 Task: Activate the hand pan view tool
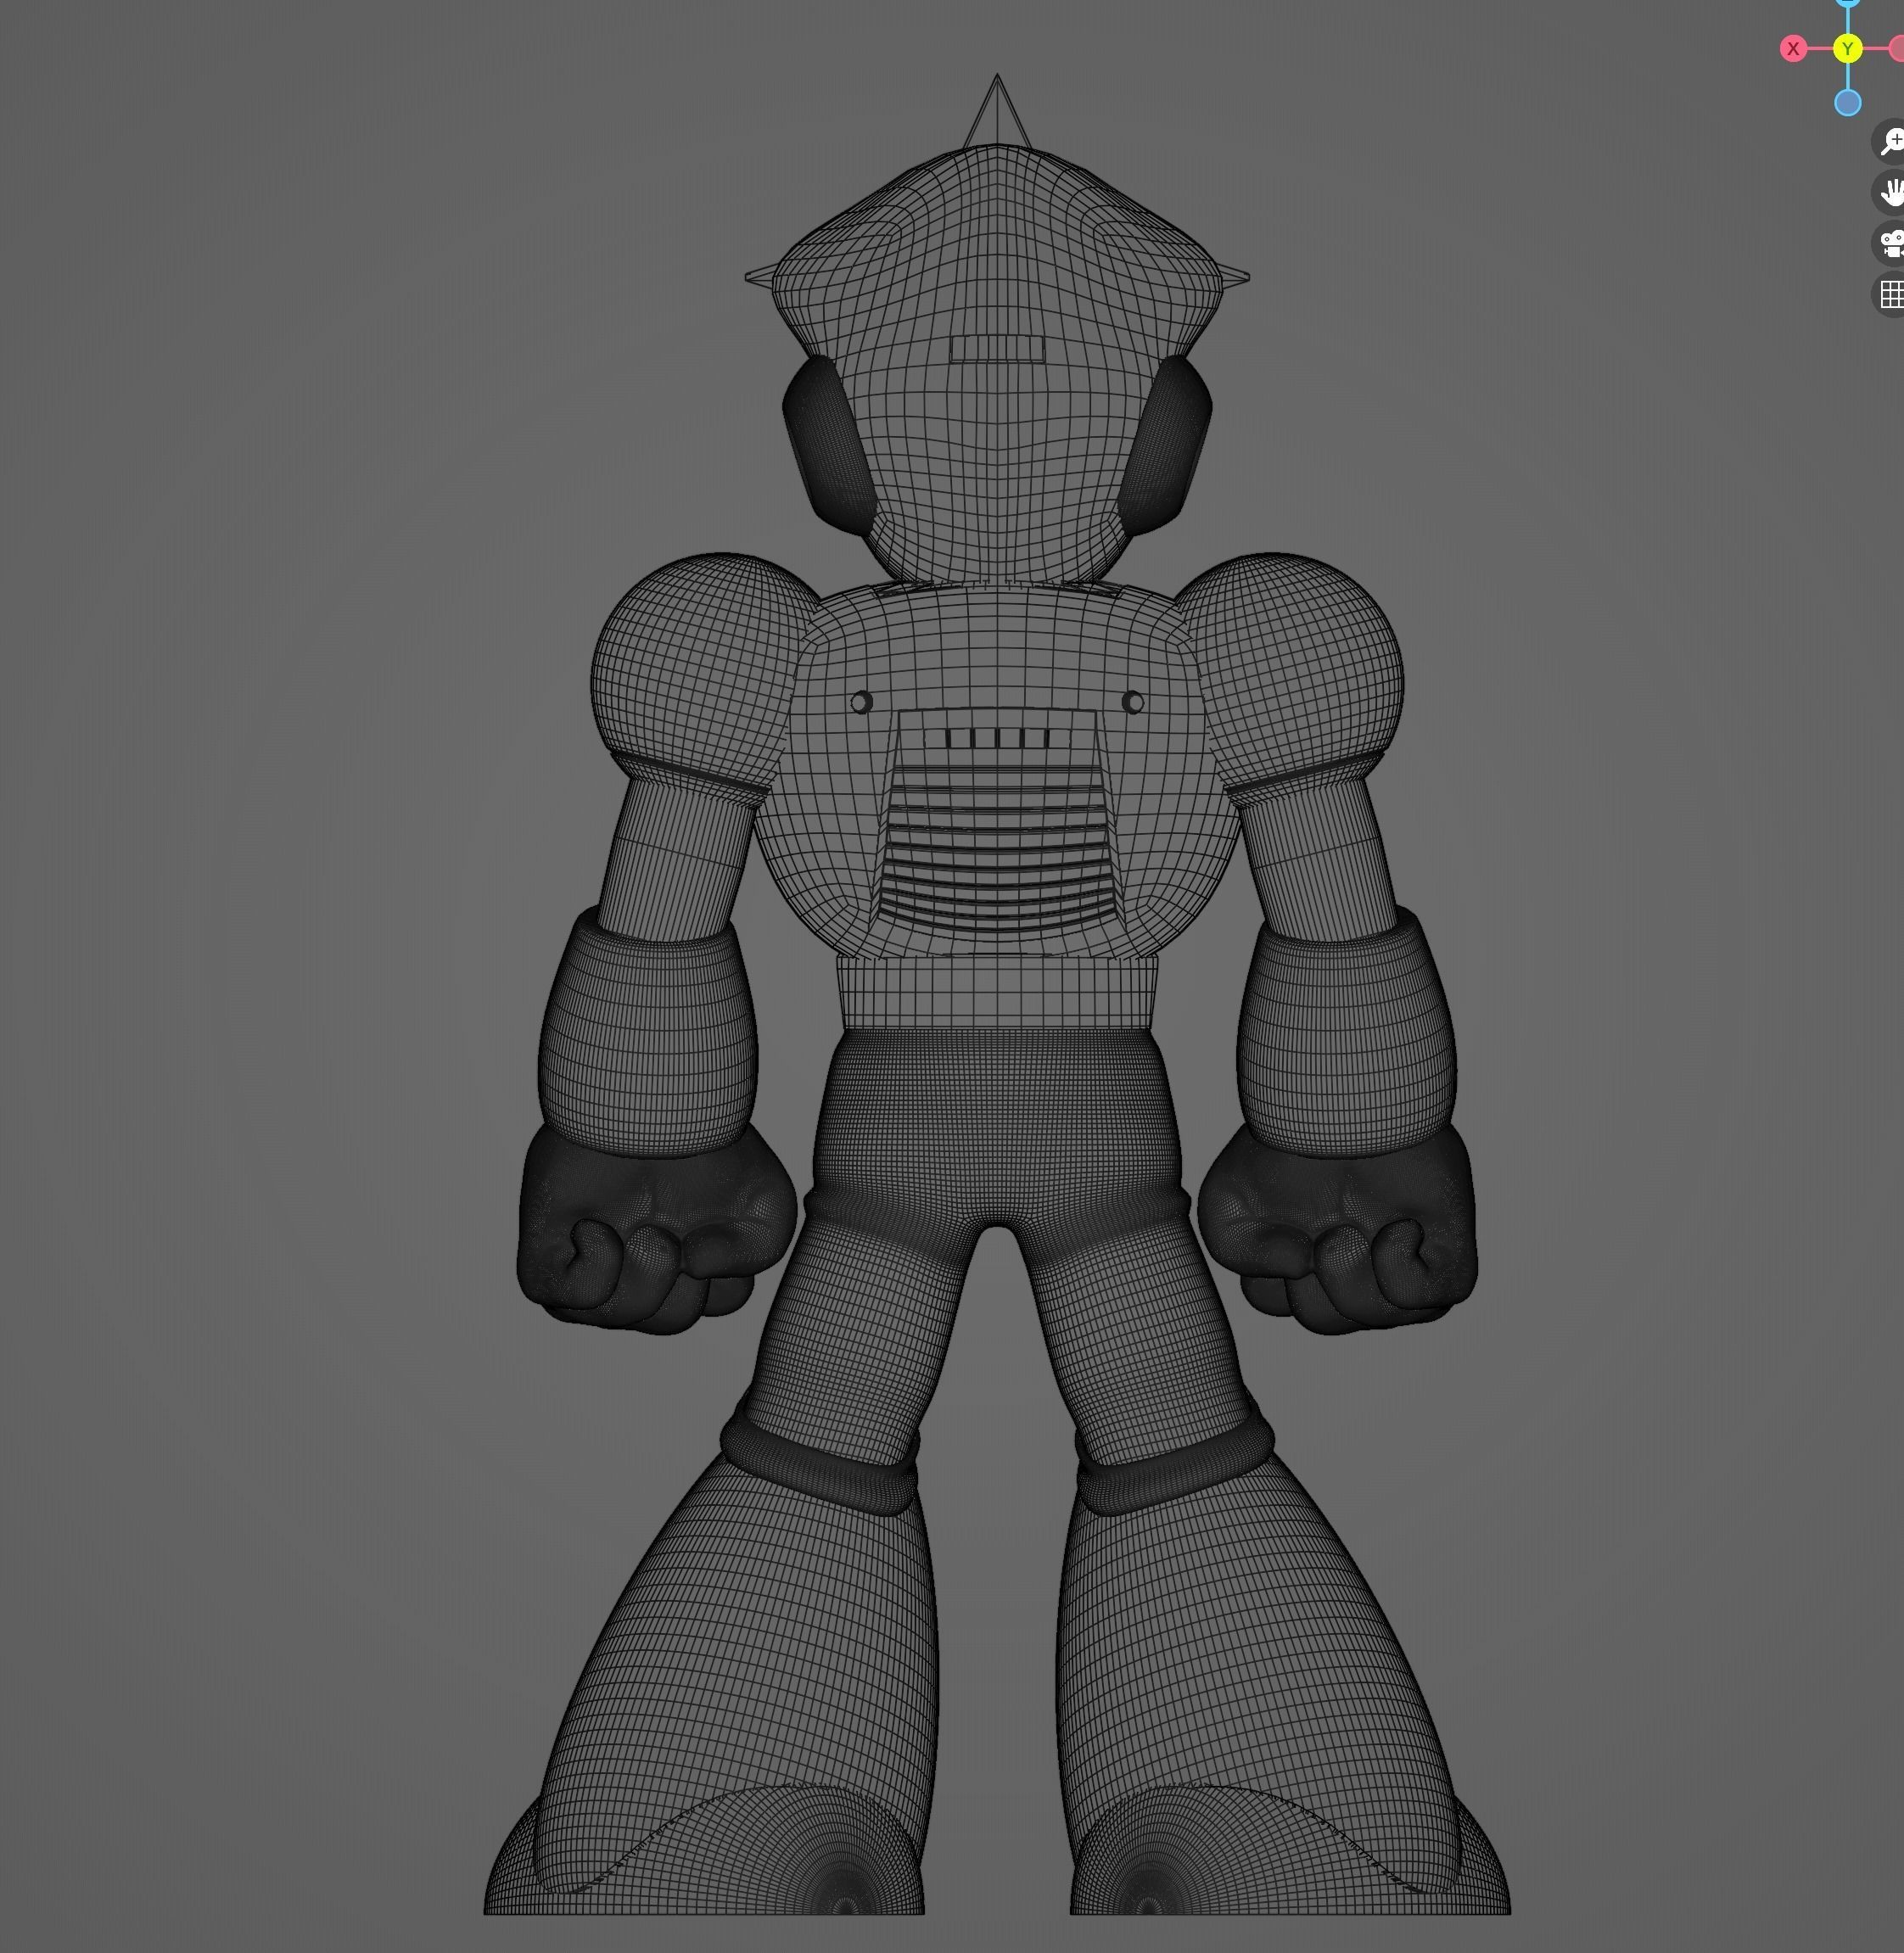pos(1889,192)
